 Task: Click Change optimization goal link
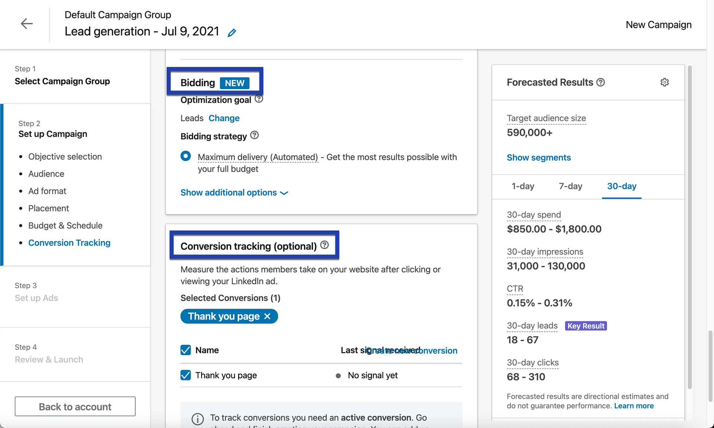[224, 118]
